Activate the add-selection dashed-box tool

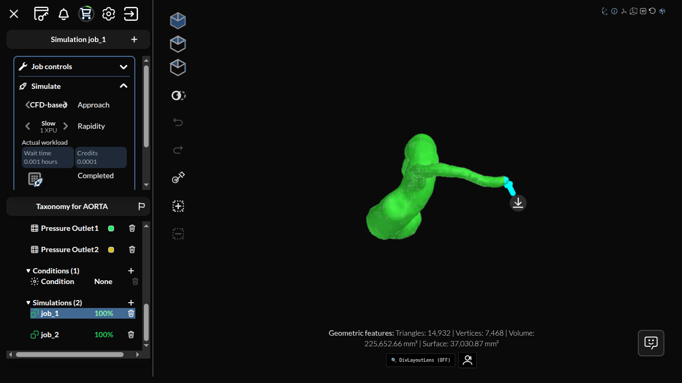coord(178,206)
